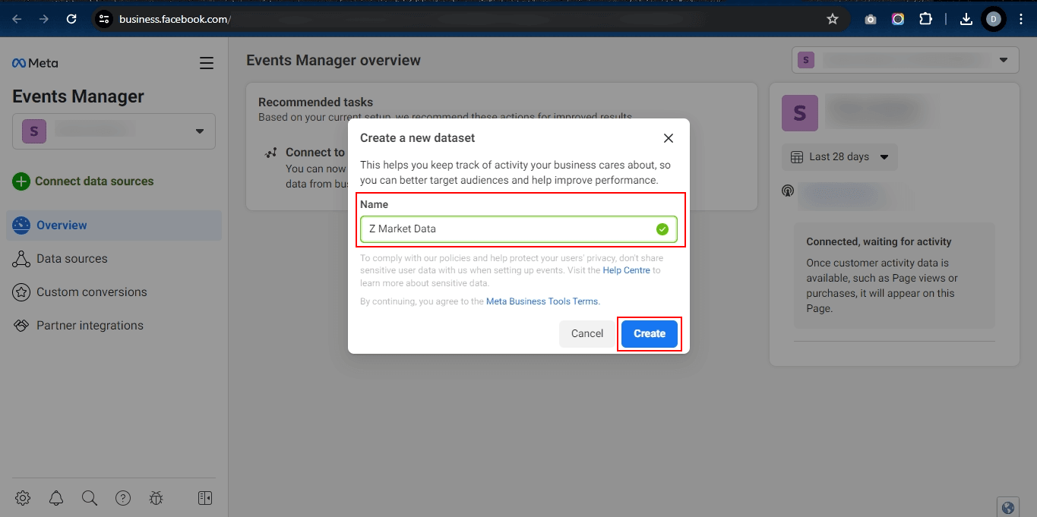Image resolution: width=1037 pixels, height=517 pixels.
Task: Bookmark this page with the star icon
Action: [833, 19]
